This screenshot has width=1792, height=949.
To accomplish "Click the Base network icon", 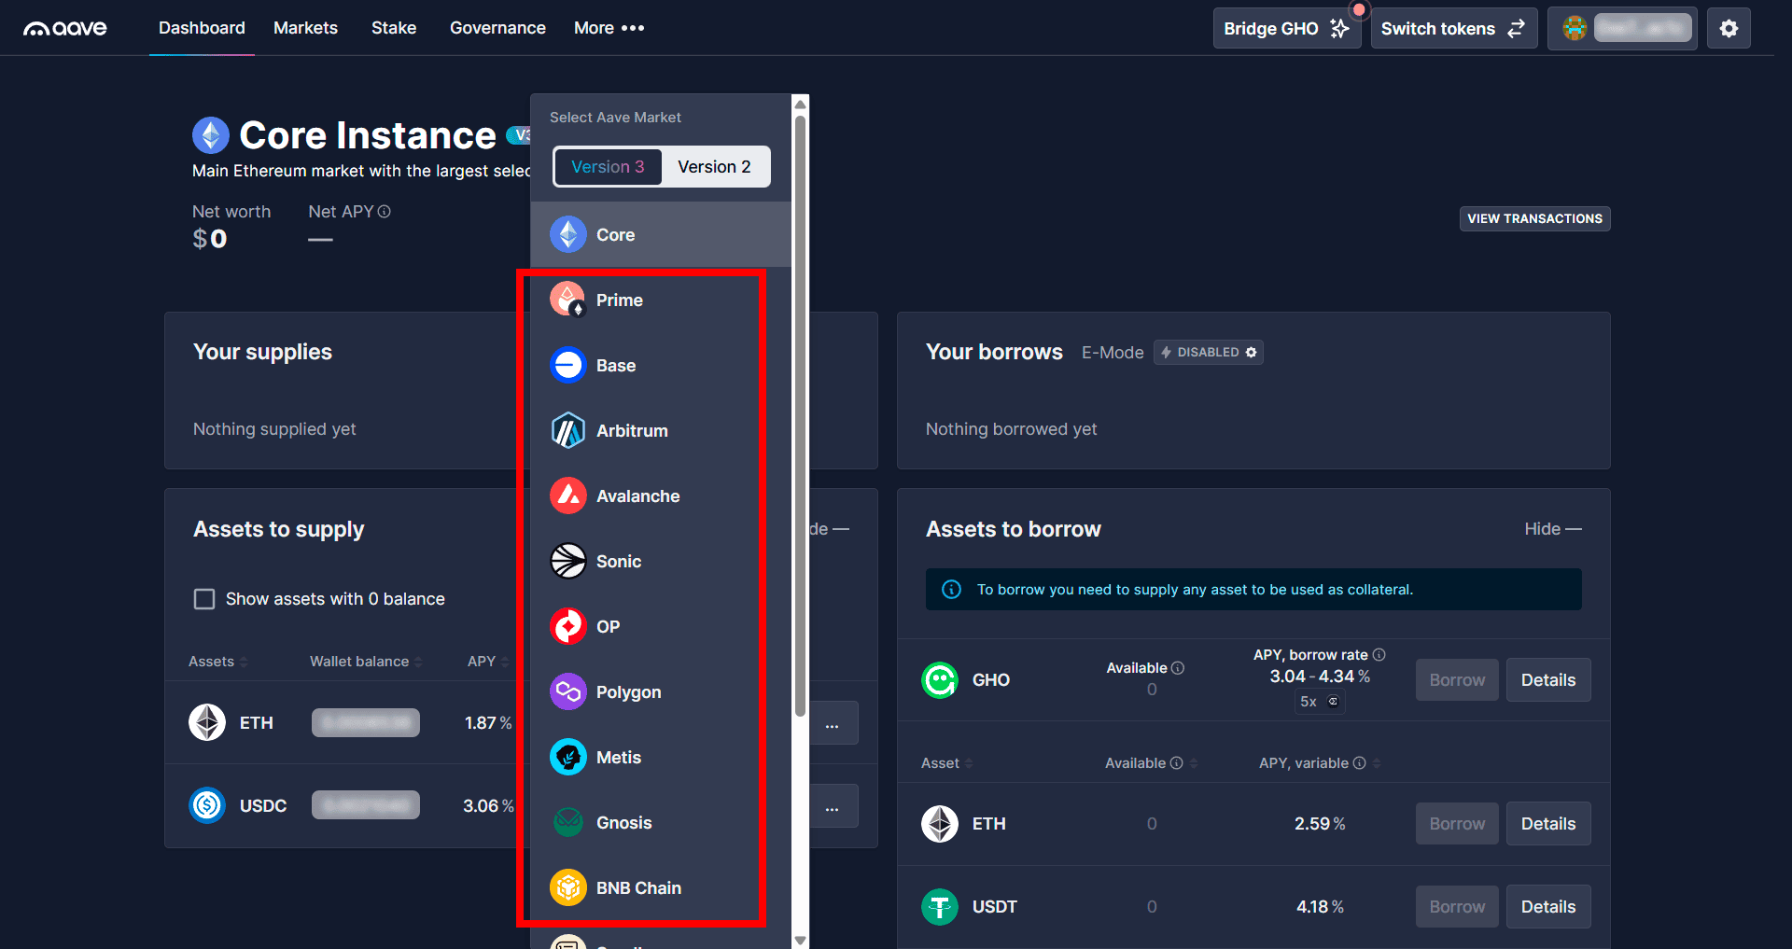I will (x=568, y=366).
